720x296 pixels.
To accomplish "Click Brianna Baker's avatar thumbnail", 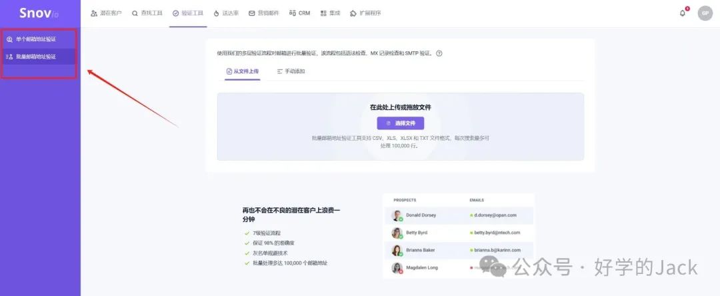I will pos(397,251).
